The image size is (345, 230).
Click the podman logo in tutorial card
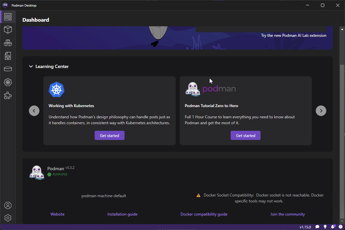pyautogui.click(x=211, y=89)
